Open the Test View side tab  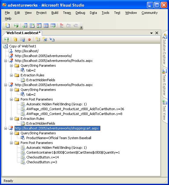165,110
